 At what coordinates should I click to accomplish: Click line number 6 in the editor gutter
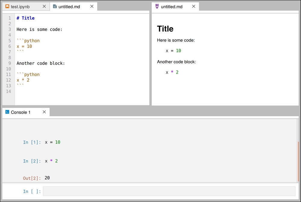[10, 46]
